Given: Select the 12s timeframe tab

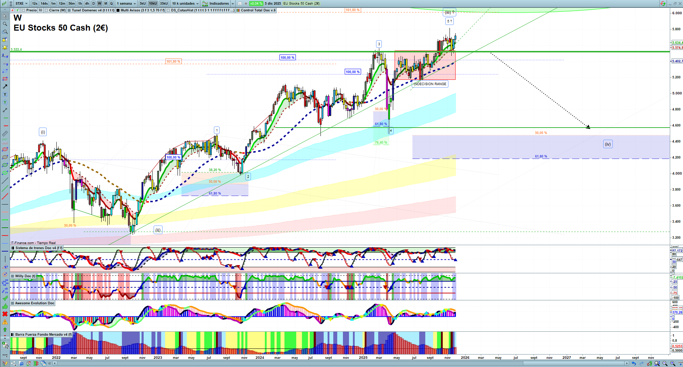Looking at the screenshot, I should coord(35,4).
